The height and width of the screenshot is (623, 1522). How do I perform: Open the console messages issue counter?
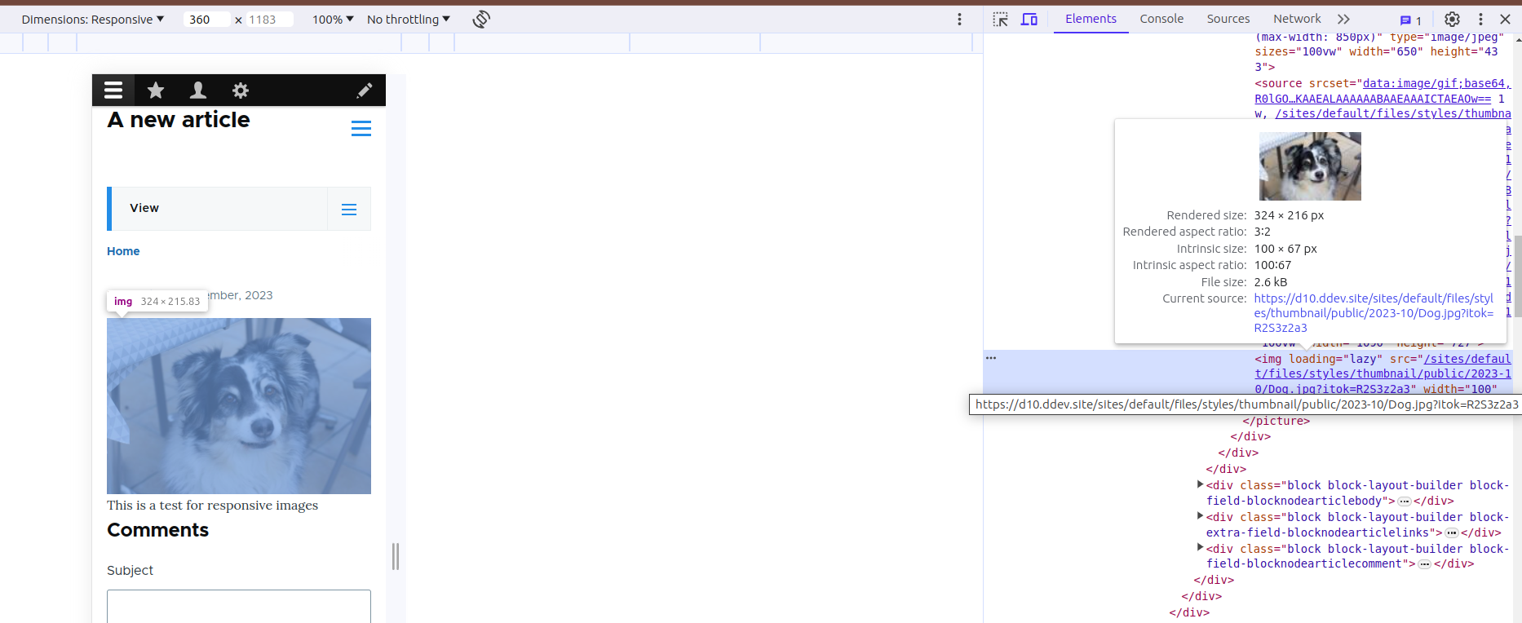pos(1410,20)
